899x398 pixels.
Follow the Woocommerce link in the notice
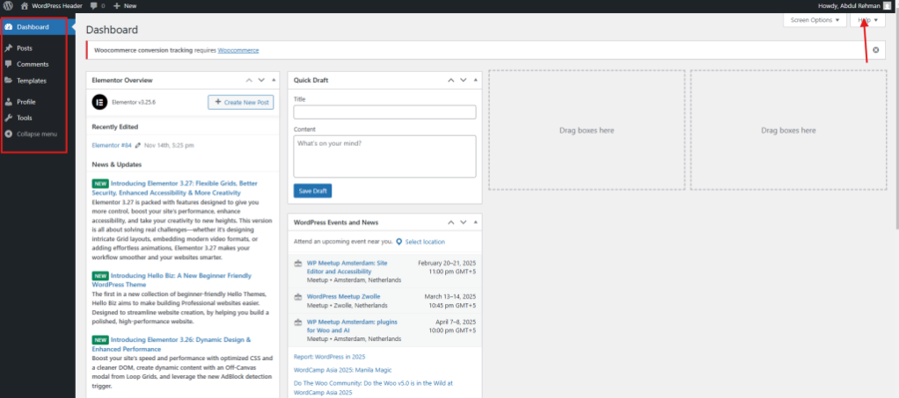coord(238,50)
